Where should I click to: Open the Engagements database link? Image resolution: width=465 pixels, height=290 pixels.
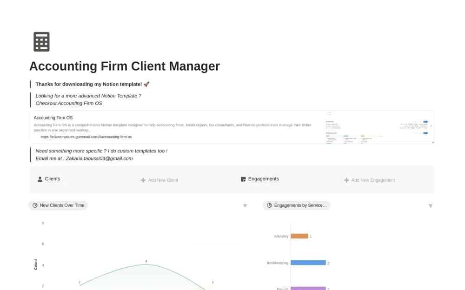[260, 179]
